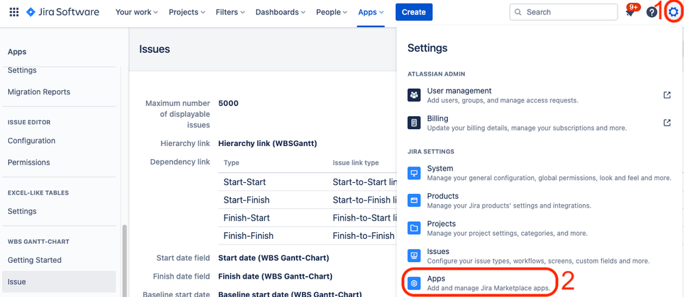Open Apps Marketplace settings entry

click(480, 283)
